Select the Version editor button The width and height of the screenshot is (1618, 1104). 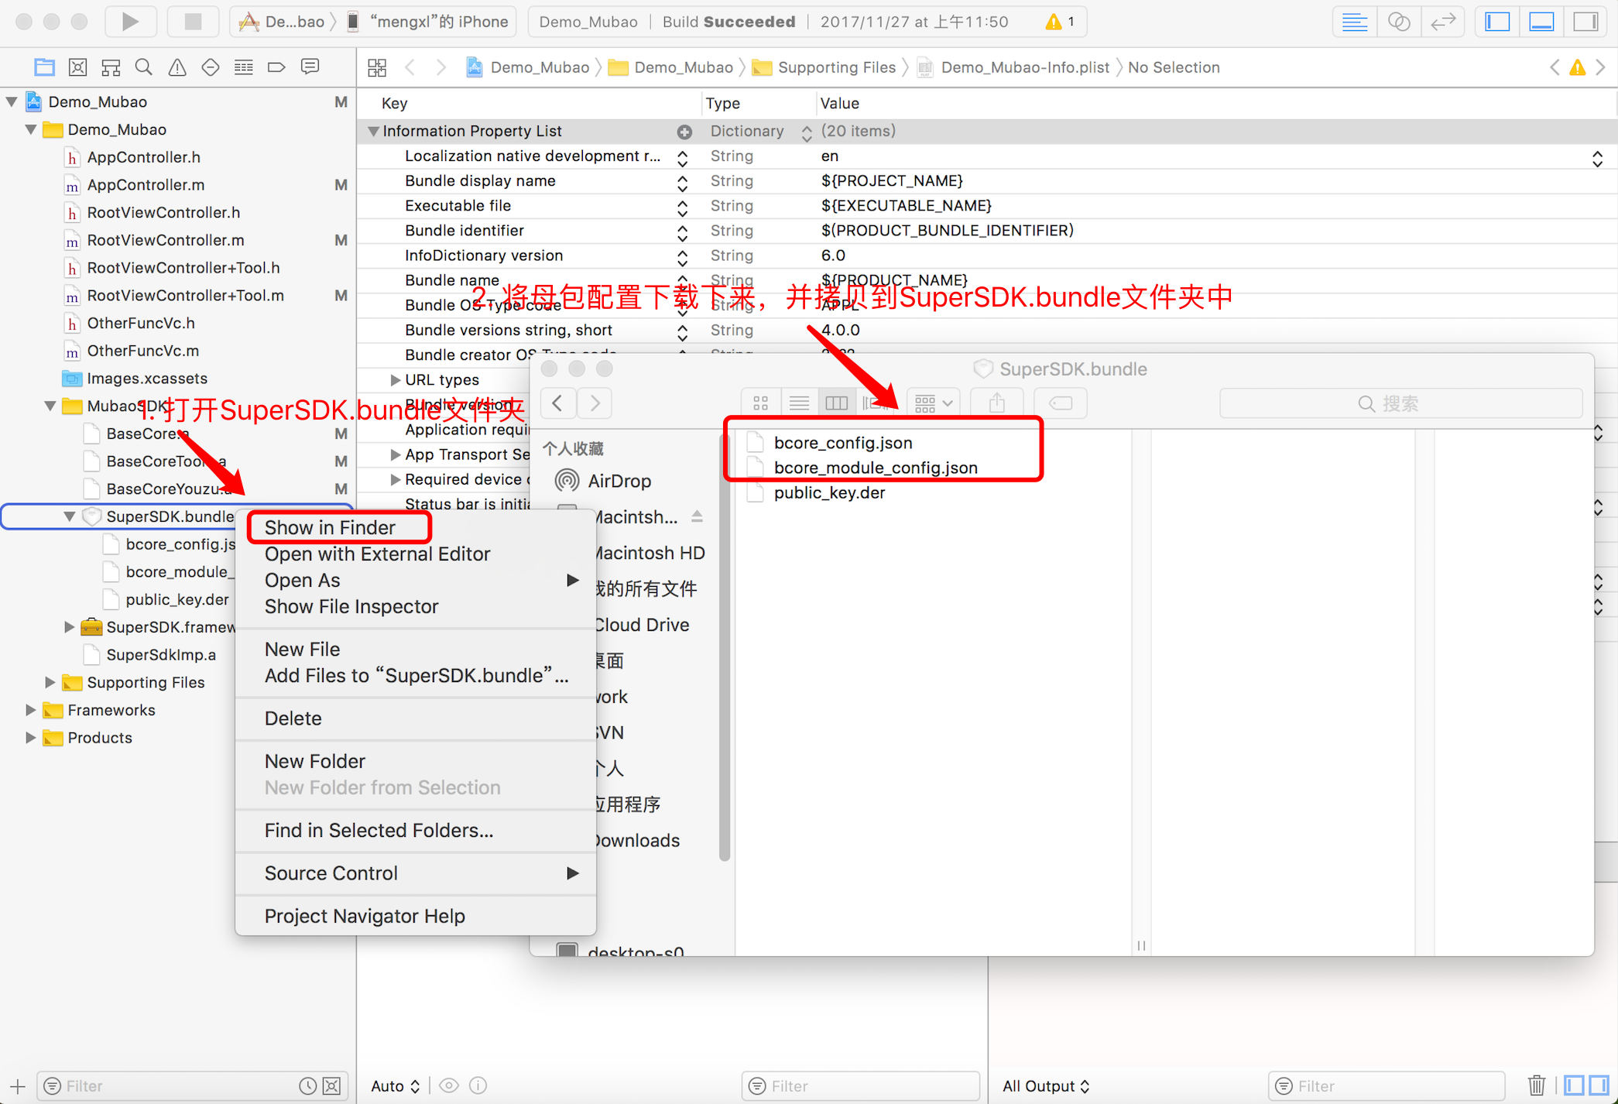click(1443, 22)
